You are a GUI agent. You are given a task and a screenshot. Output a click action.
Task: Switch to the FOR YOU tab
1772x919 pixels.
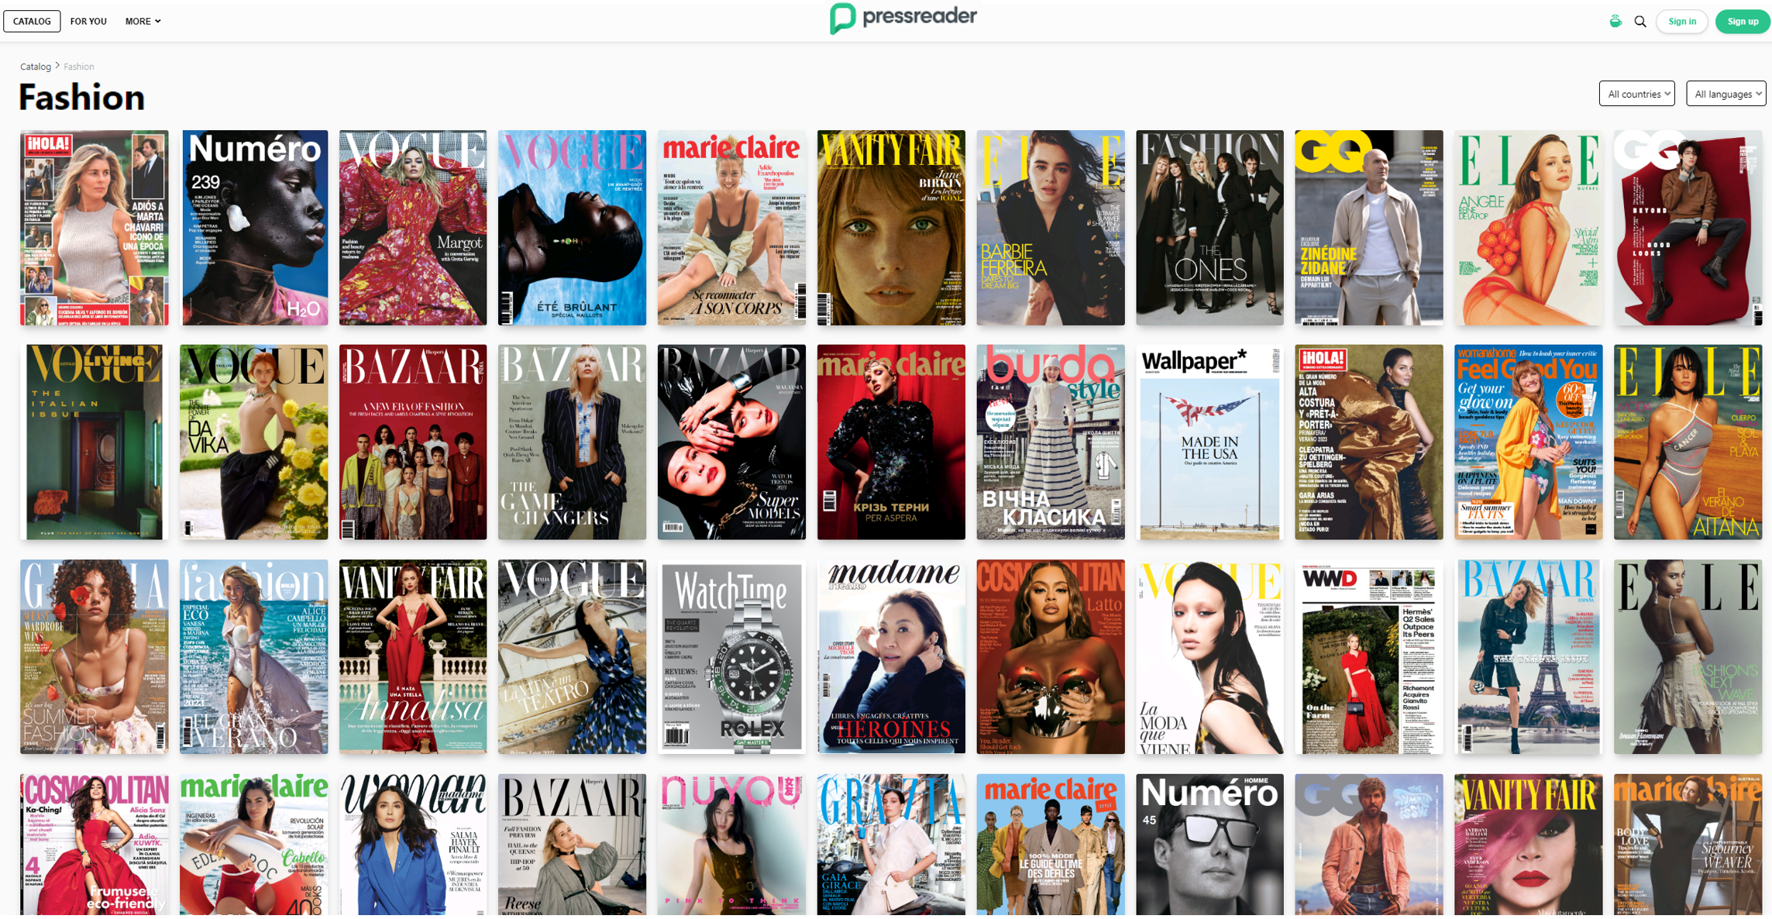click(x=88, y=22)
